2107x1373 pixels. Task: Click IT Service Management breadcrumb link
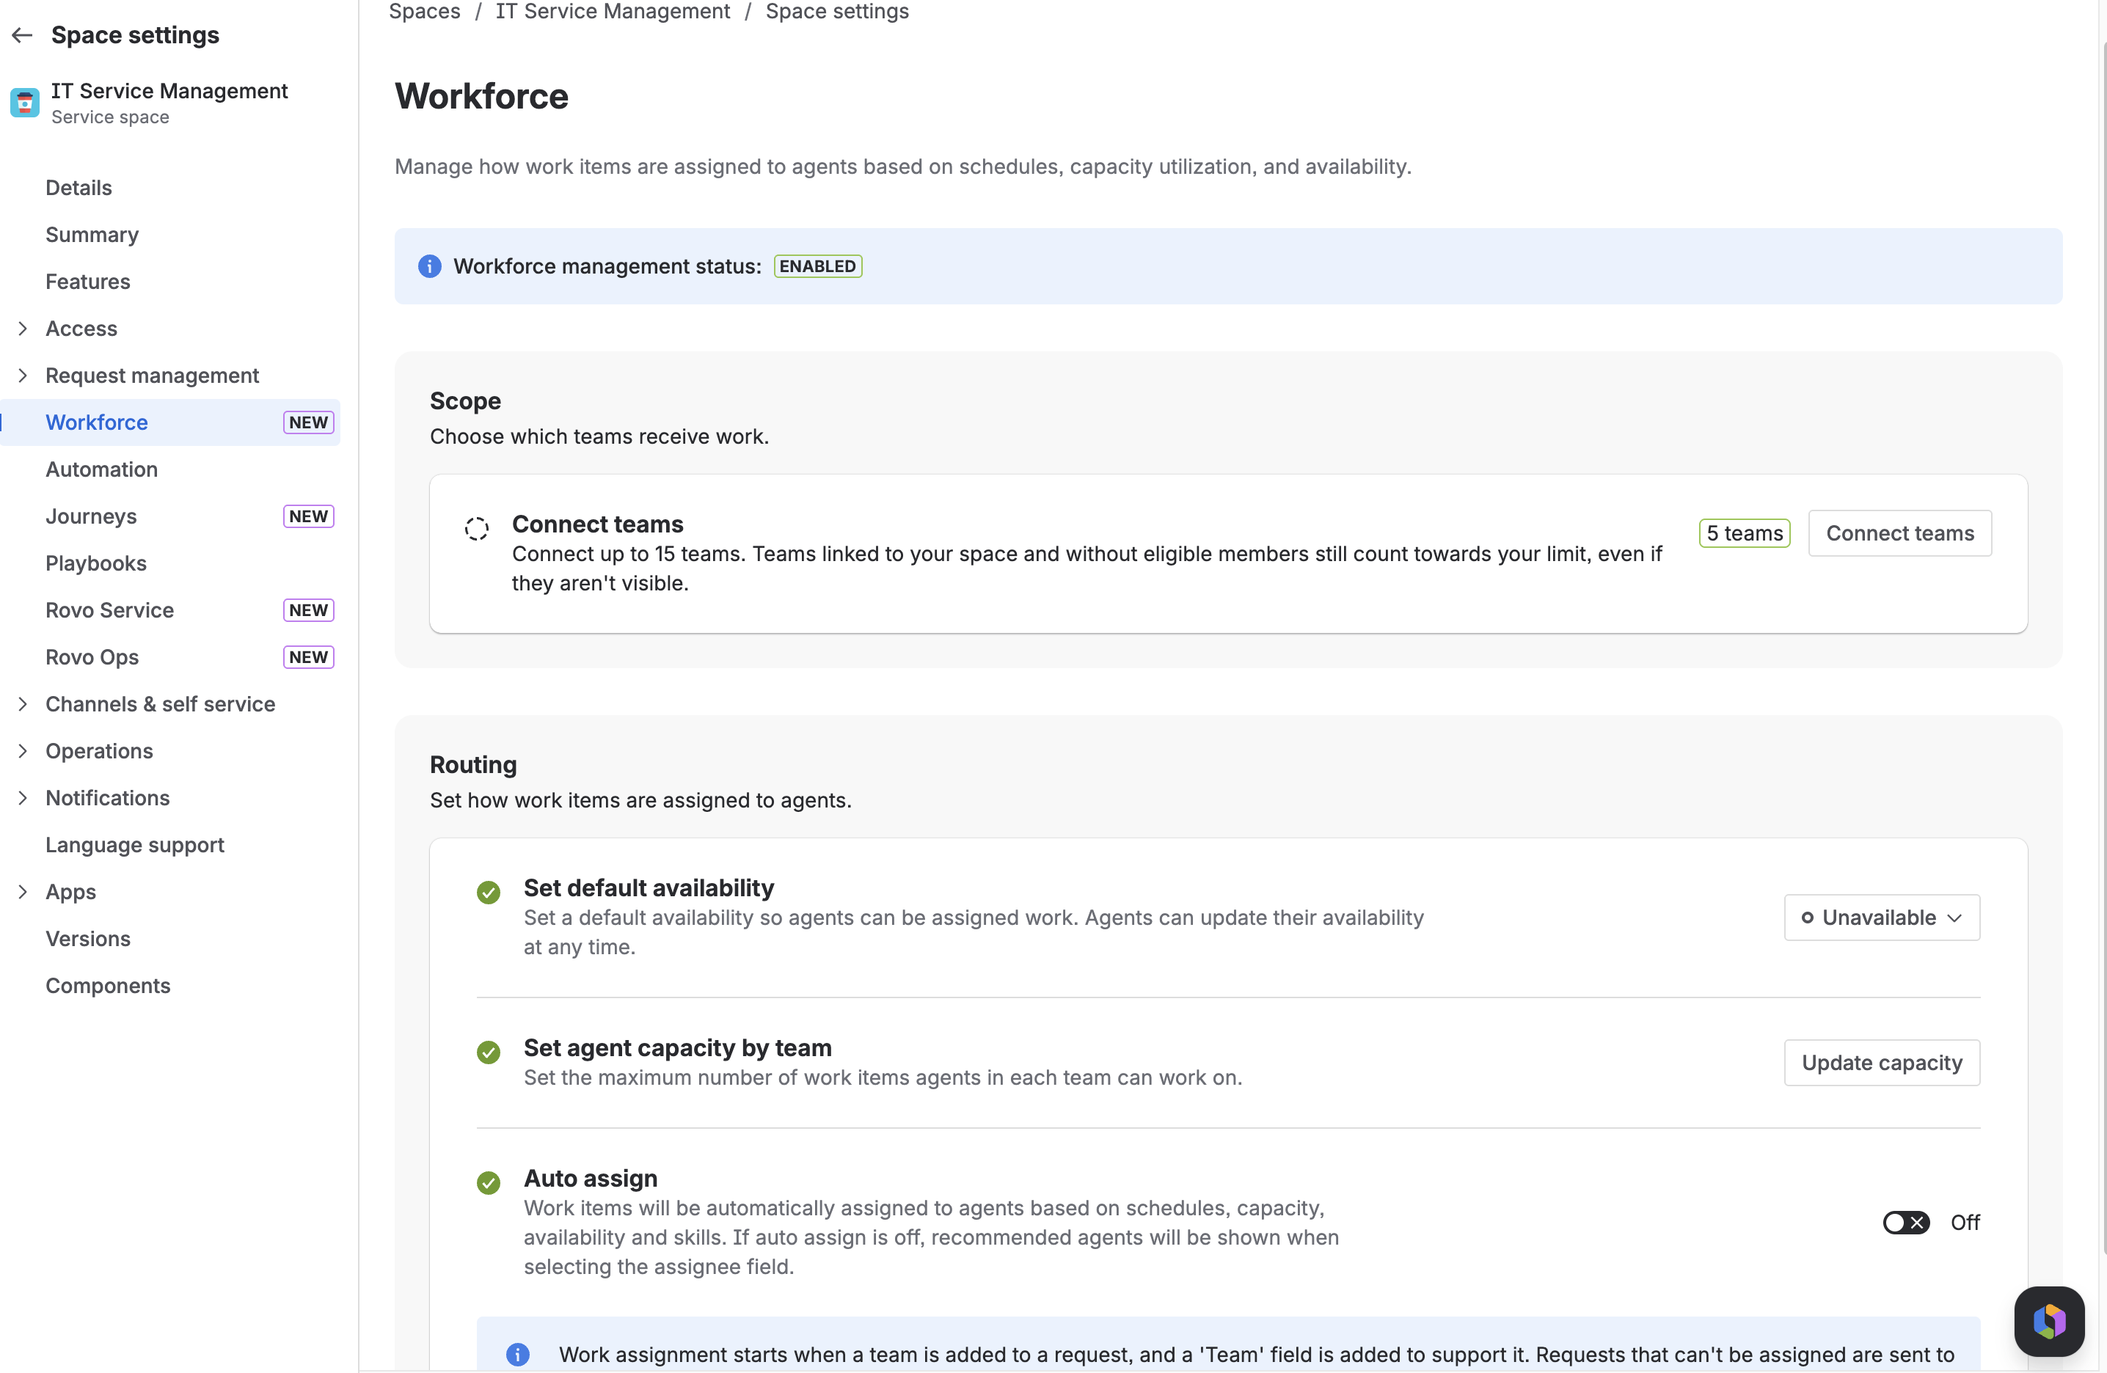pos(613,12)
